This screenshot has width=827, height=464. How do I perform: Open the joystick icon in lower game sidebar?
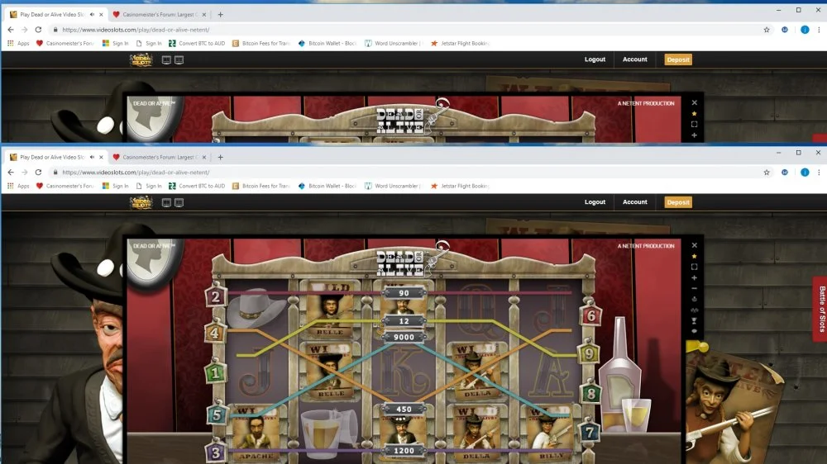click(x=694, y=299)
